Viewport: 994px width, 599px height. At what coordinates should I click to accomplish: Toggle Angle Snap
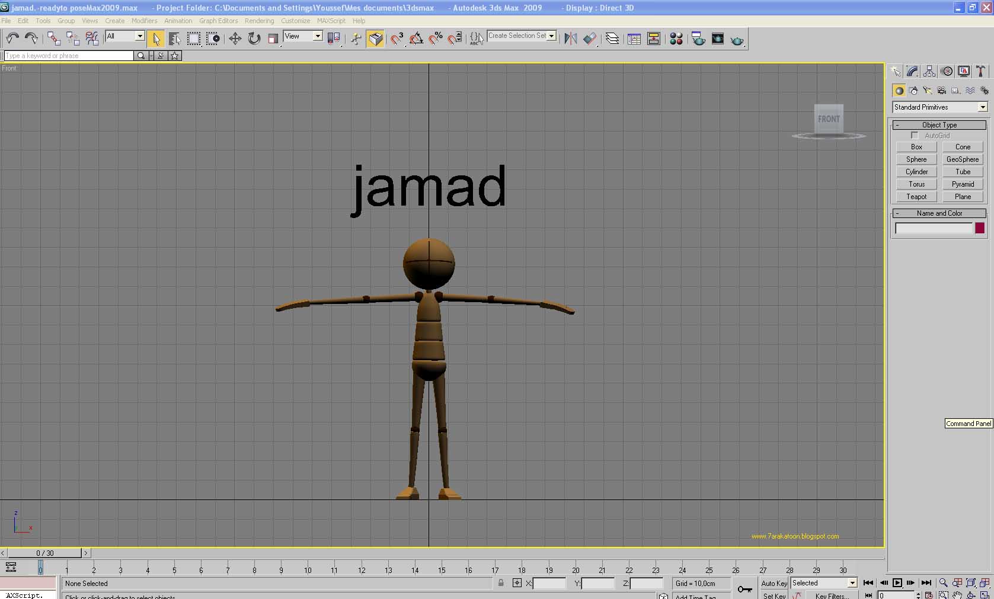(x=416, y=39)
